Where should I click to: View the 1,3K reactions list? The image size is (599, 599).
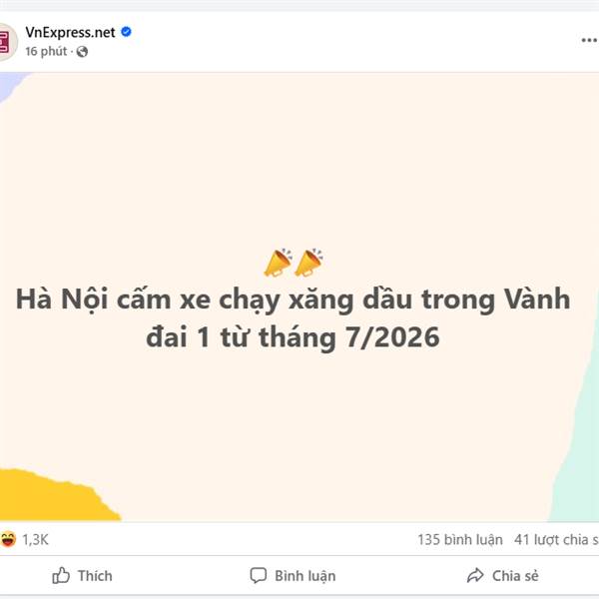(x=35, y=540)
